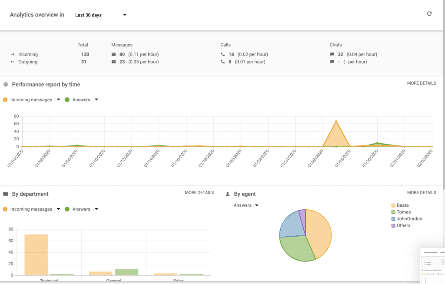Click the Outgoing arrow icon in the totals row

(13, 62)
